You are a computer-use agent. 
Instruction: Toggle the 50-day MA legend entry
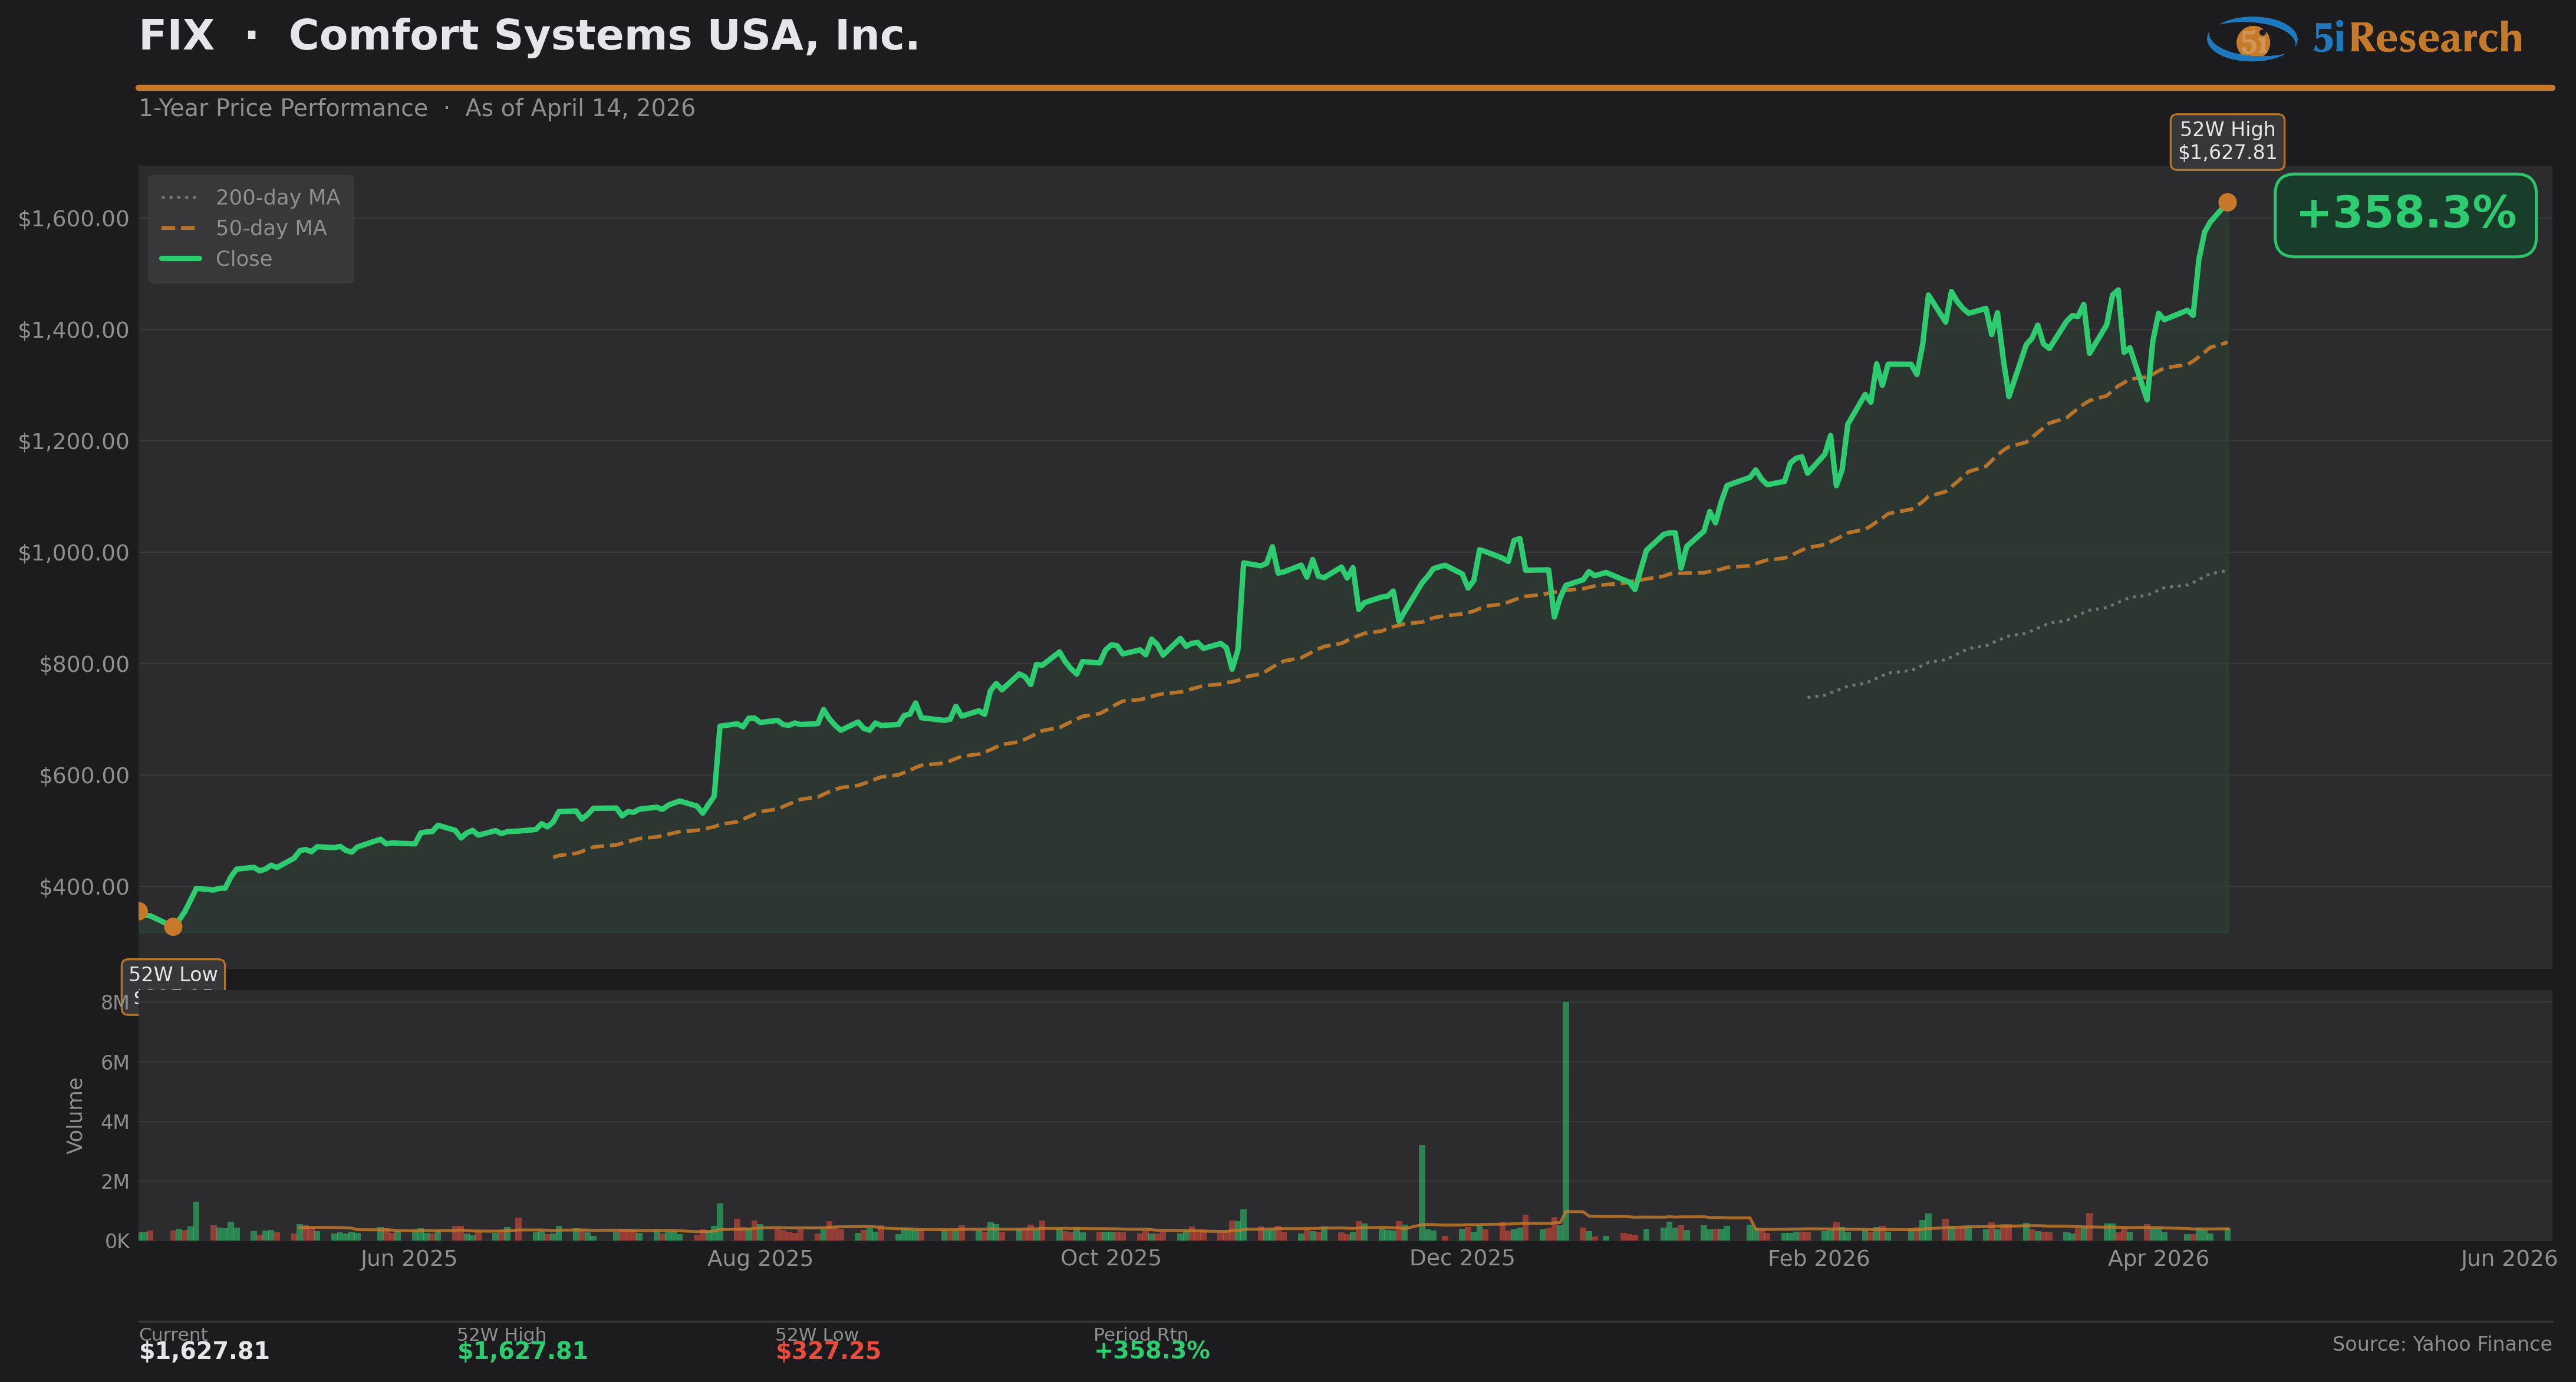271,229
